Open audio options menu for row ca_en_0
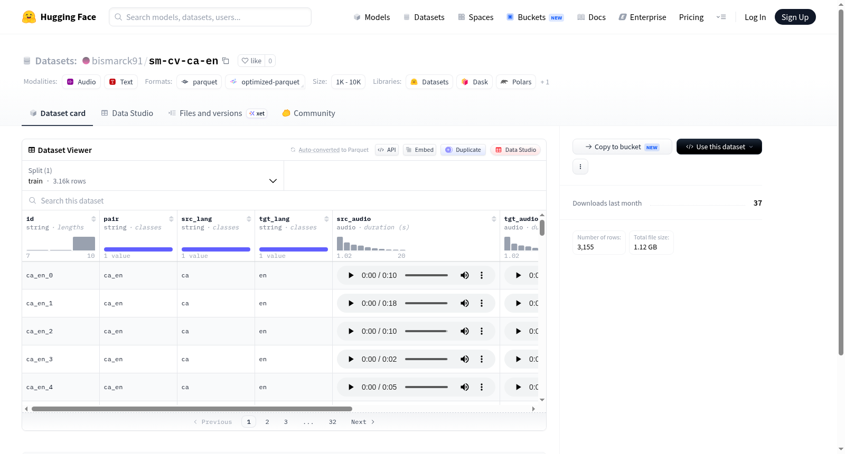This screenshot has height=454, width=845. click(482, 275)
